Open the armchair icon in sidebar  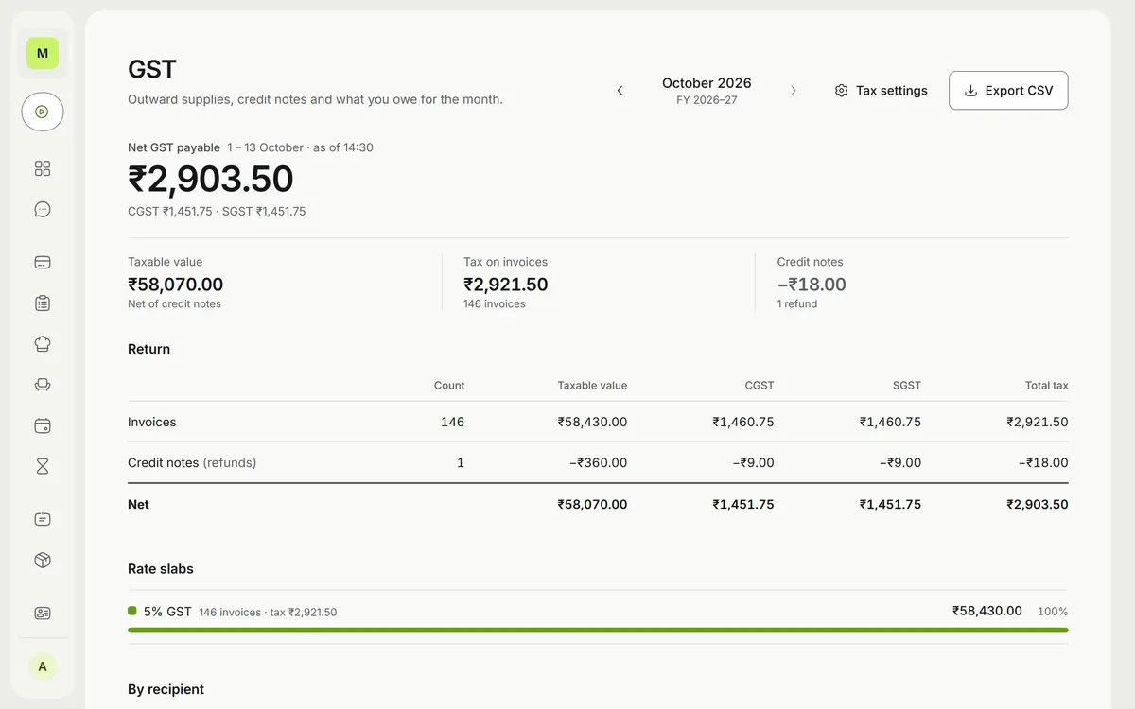[x=43, y=385]
